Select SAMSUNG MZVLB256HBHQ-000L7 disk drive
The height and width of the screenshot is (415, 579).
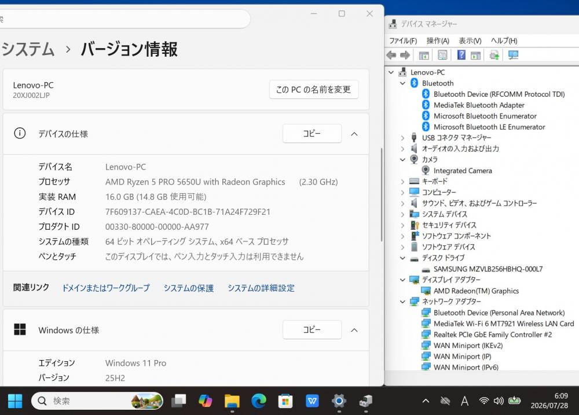click(x=488, y=269)
